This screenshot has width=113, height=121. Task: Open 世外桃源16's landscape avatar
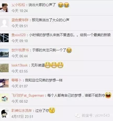4,53
